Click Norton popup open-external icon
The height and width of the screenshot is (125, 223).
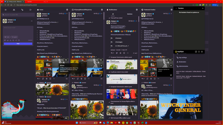point(196,52)
